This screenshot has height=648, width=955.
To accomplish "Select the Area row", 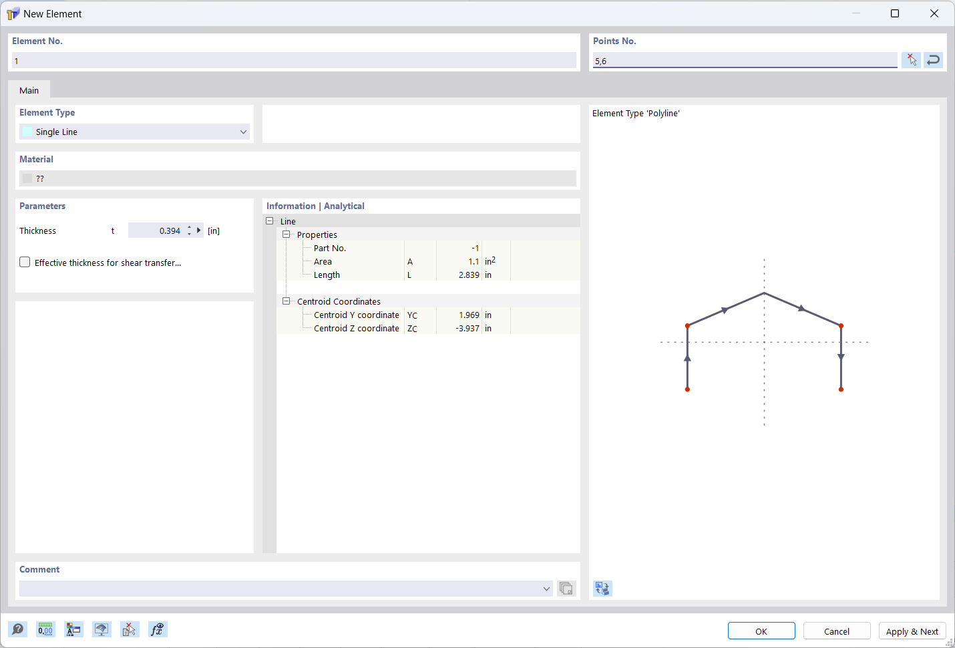I will (428, 261).
